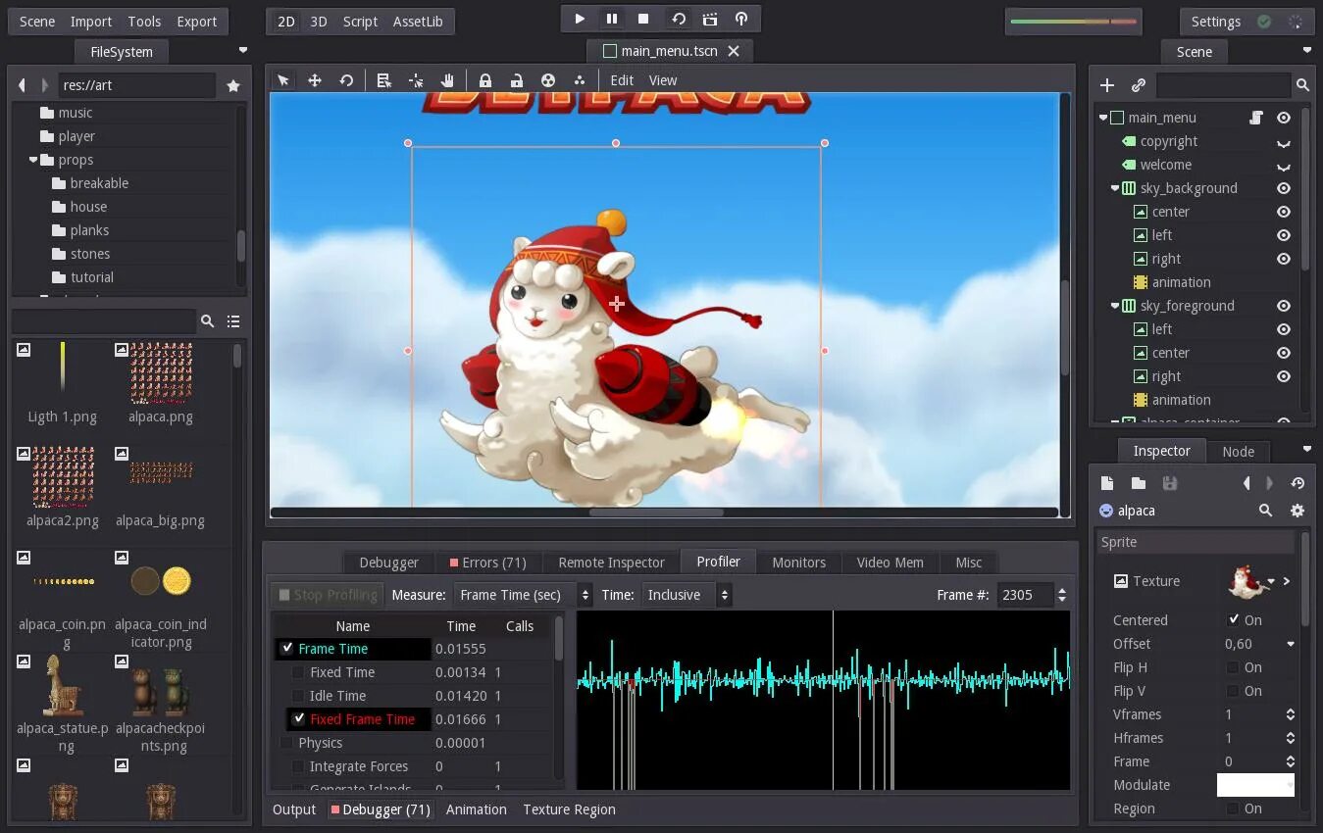Go back in FileSystem path history
The height and width of the screenshot is (833, 1323).
click(22, 85)
